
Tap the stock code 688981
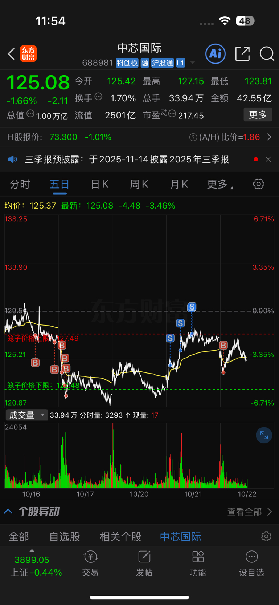[98, 63]
